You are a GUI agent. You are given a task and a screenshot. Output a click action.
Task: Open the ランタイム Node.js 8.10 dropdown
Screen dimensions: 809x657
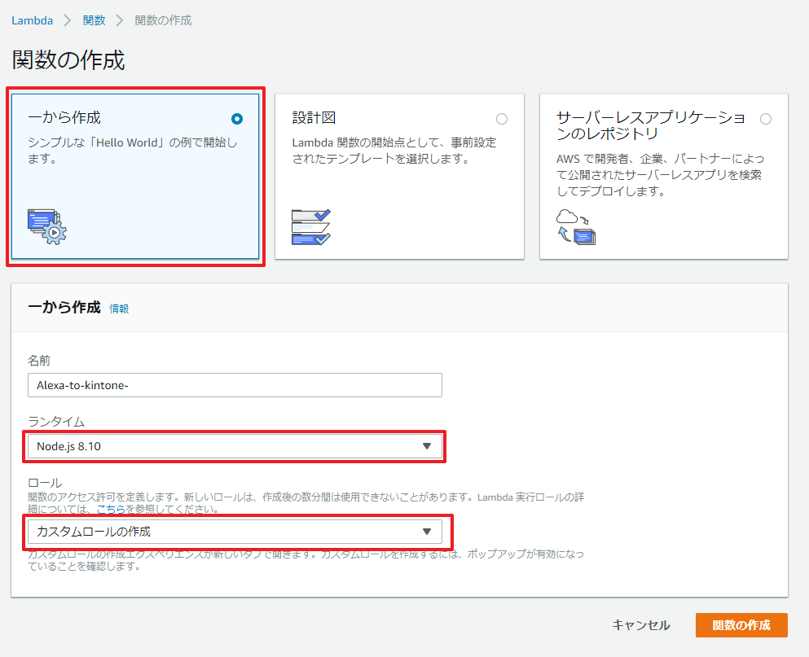click(x=235, y=446)
